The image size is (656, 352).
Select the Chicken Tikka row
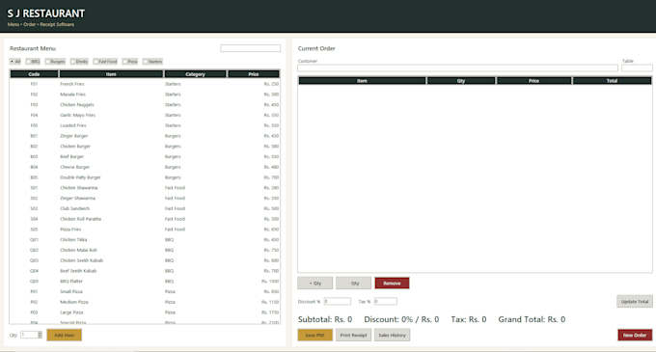click(x=145, y=239)
